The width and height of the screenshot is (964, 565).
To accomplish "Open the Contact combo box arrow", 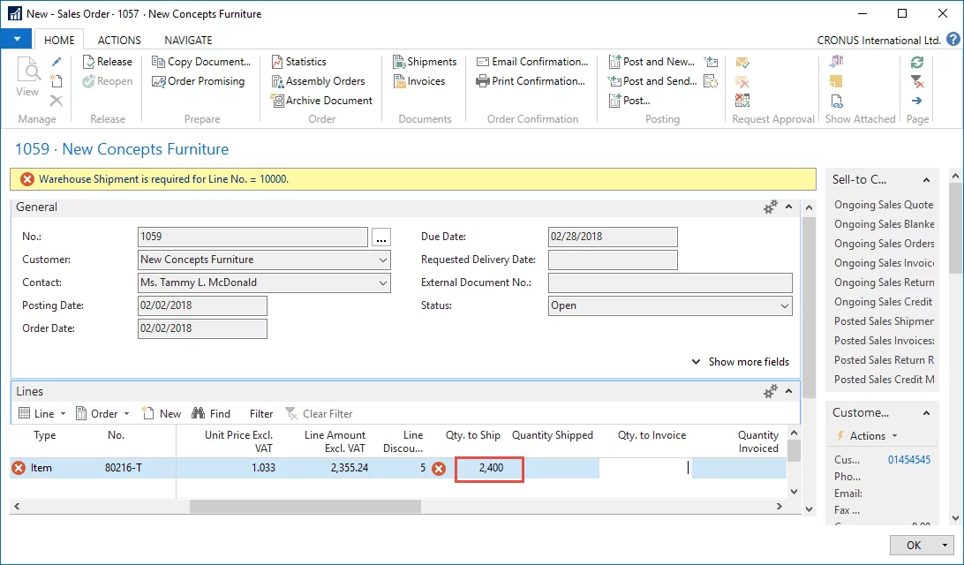I will [382, 282].
